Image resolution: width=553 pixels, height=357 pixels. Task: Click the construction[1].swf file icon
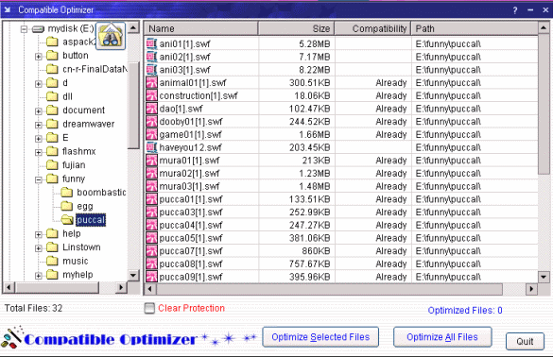(151, 95)
